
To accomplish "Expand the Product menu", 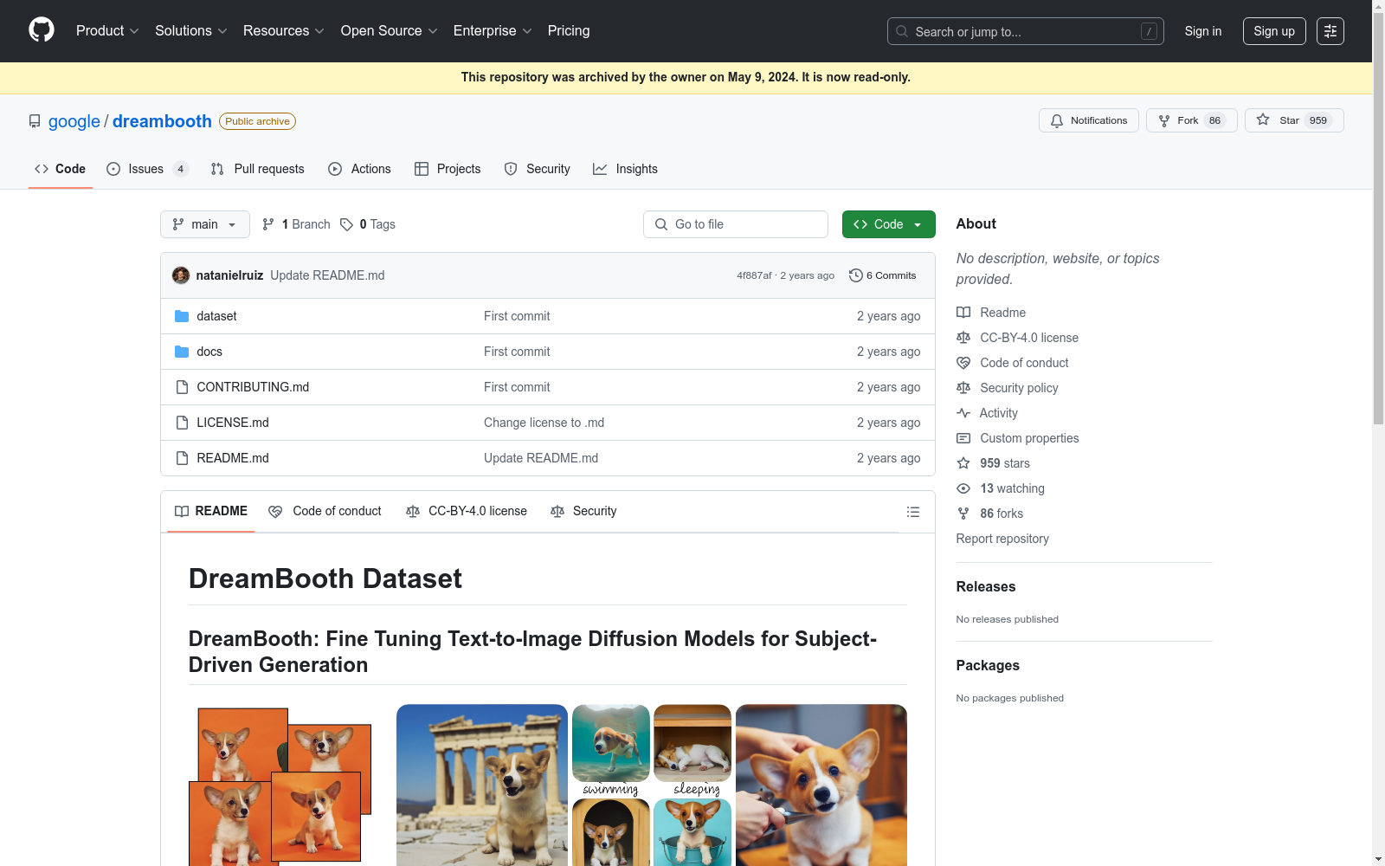I will (107, 30).
